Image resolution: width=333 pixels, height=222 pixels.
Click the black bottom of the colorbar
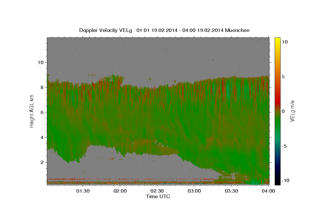277,182
